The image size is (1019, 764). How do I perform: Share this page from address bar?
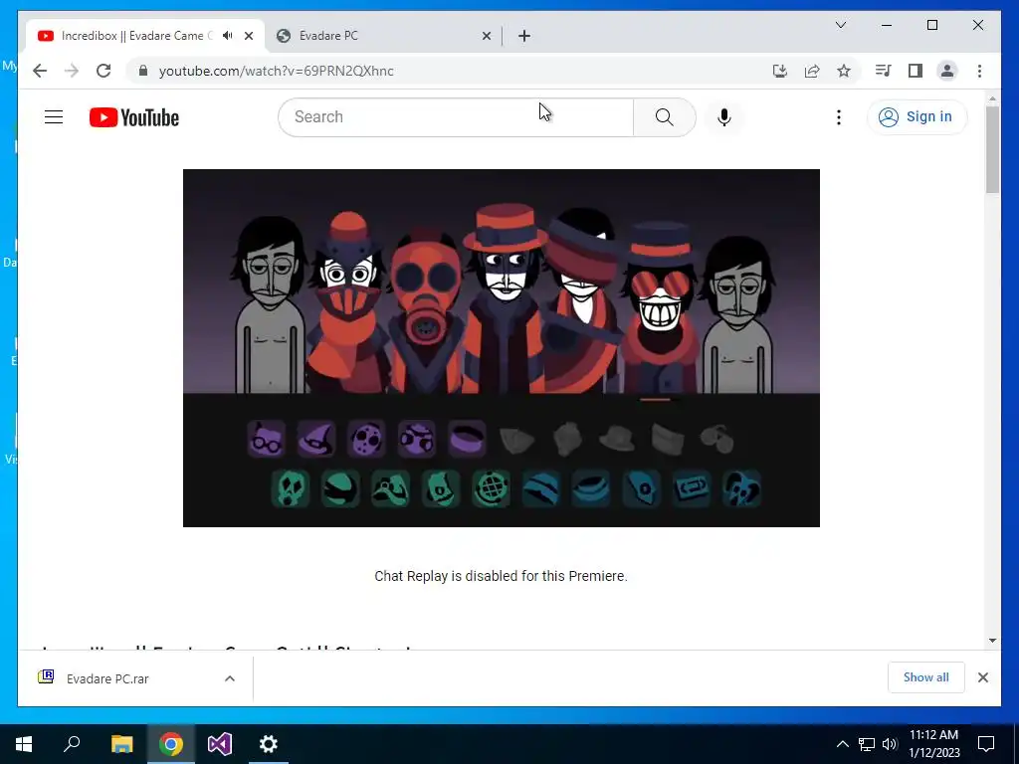(812, 71)
